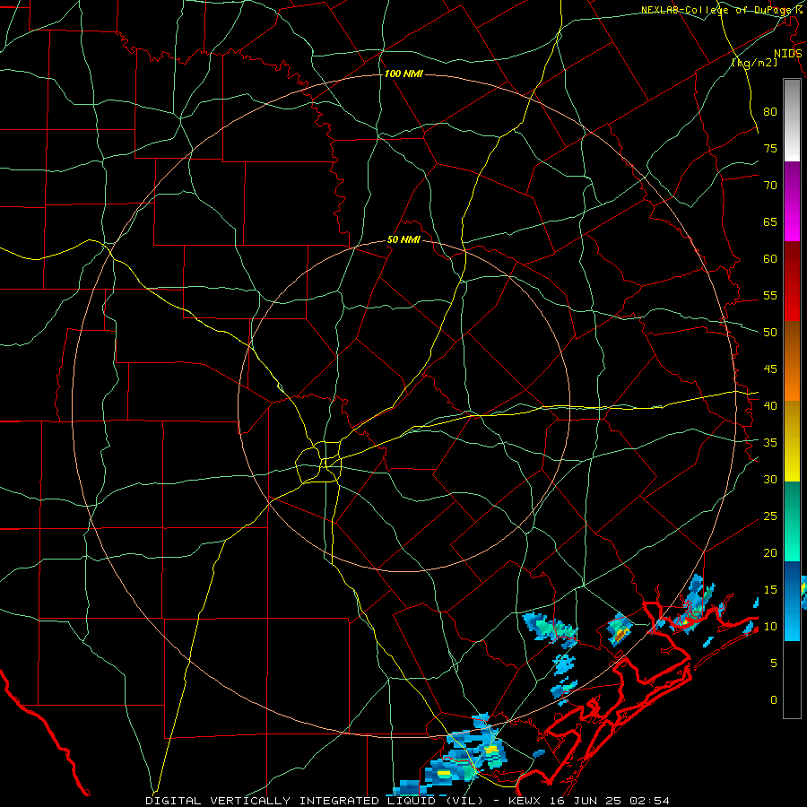The width and height of the screenshot is (807, 807).
Task: Click the "55" value on the color scale
Action: [770, 295]
